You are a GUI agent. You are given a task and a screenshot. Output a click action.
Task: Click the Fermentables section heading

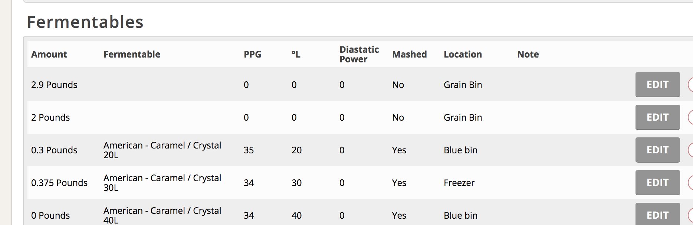[85, 22]
